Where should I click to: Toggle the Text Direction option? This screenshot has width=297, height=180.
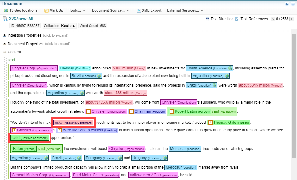click(x=207, y=19)
